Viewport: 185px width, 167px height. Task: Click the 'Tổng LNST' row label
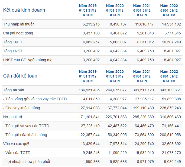13,51
